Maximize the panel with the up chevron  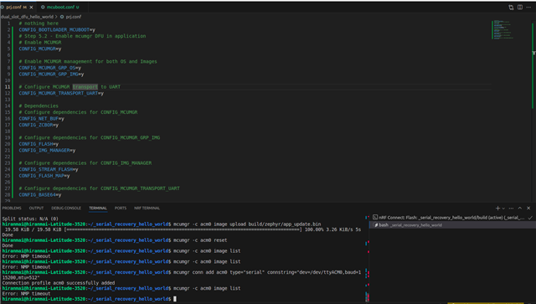pyautogui.click(x=520, y=208)
